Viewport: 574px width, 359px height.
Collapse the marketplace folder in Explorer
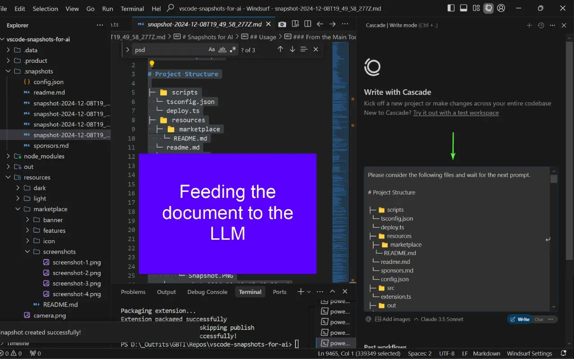[x=50, y=209]
